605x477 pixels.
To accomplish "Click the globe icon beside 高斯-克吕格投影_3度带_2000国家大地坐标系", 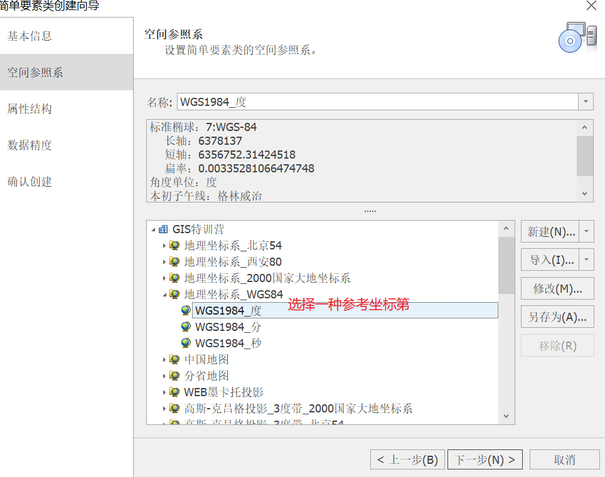I will tap(175, 409).
